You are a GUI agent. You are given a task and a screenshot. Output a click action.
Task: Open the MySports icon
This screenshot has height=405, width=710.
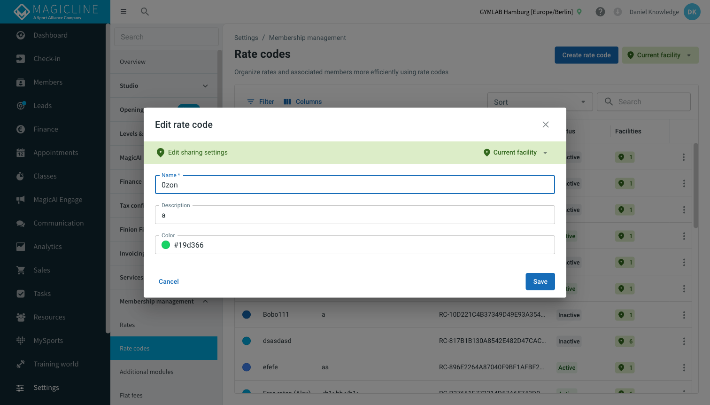coord(21,341)
